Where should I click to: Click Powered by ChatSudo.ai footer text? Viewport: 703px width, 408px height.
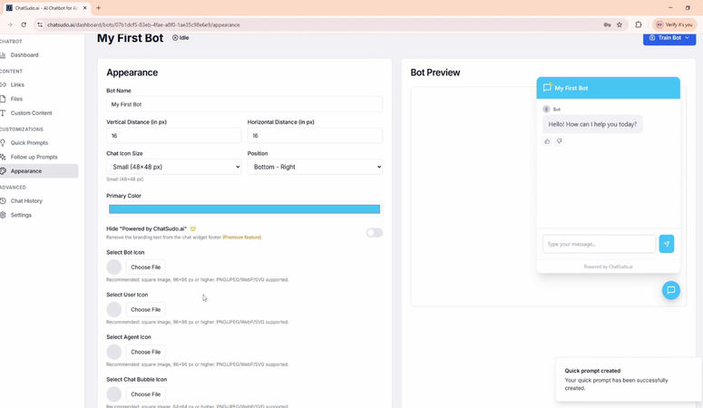pyautogui.click(x=608, y=267)
